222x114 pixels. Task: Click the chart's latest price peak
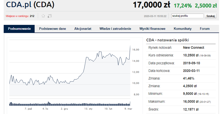point(130,46)
